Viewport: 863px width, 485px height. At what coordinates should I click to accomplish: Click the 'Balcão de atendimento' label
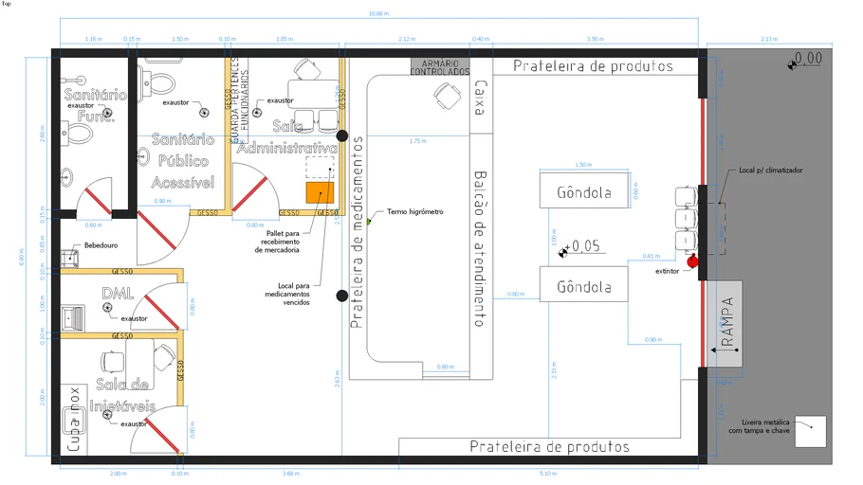[x=481, y=248]
